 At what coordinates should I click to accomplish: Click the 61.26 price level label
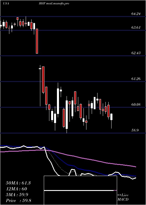tap(136, 79)
